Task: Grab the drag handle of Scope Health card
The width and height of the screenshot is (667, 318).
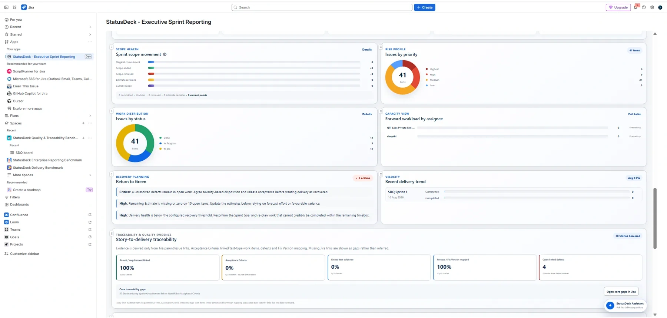Action: [x=112, y=47]
